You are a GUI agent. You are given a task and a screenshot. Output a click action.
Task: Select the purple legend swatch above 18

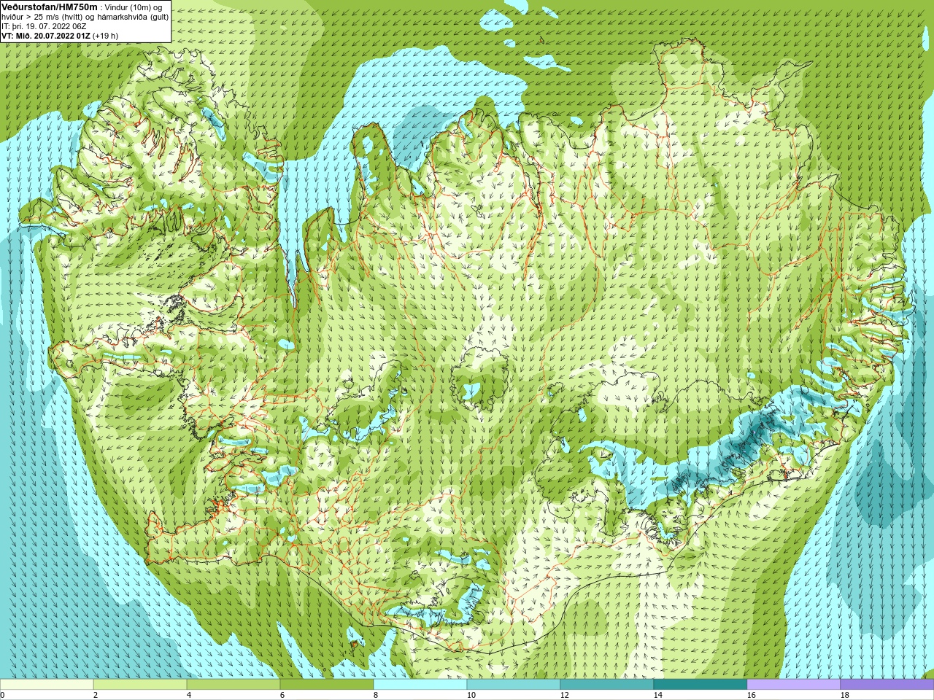tap(887, 685)
